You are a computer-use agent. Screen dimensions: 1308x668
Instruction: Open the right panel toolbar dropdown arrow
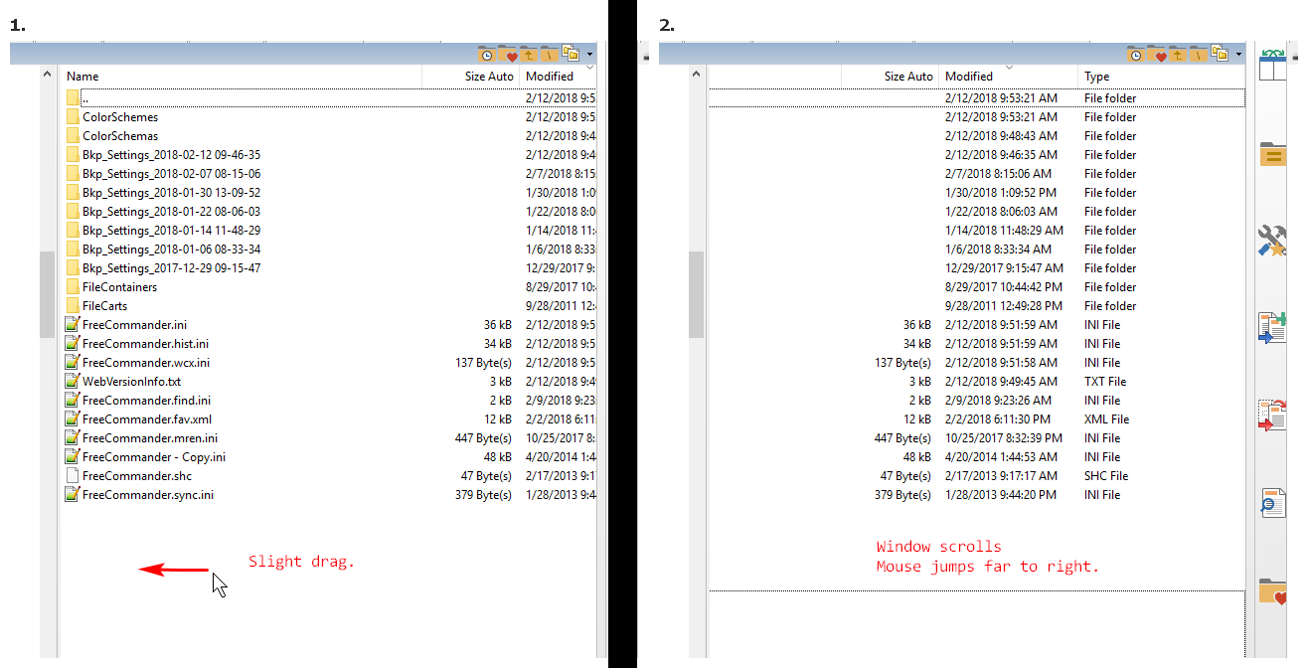pyautogui.click(x=1239, y=54)
